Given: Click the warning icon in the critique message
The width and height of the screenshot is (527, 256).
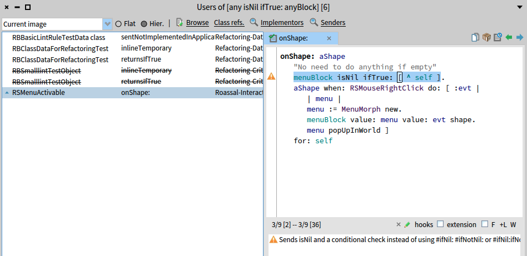Looking at the screenshot, I should point(273,239).
